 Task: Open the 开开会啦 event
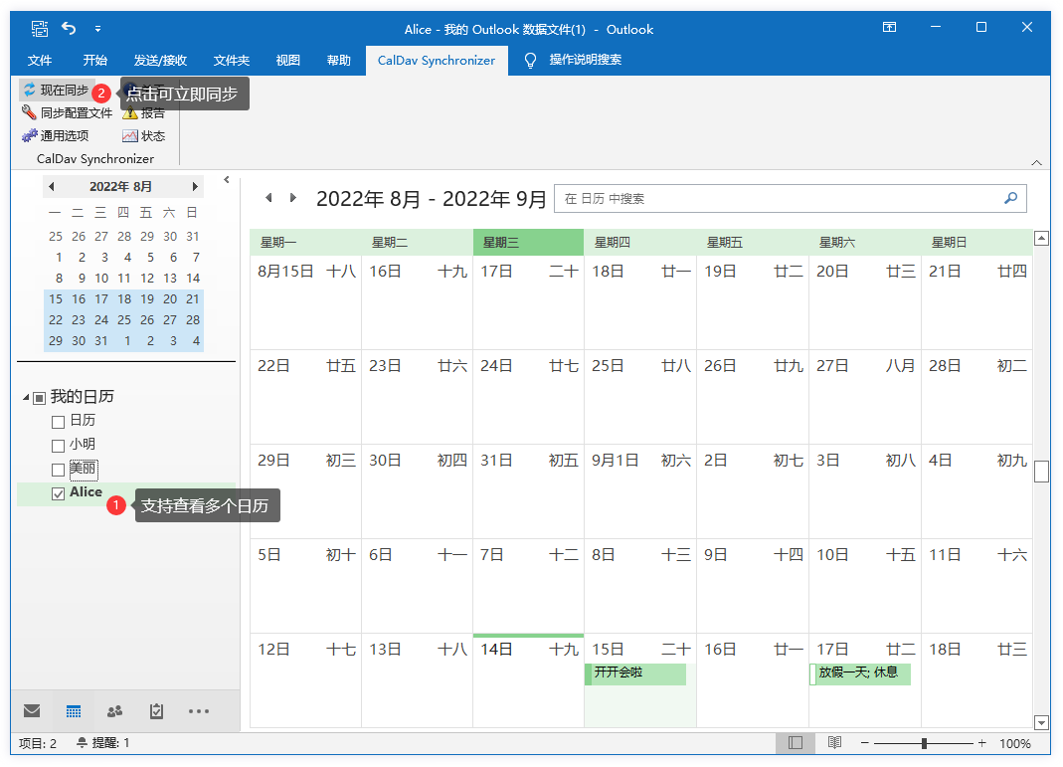pos(635,673)
